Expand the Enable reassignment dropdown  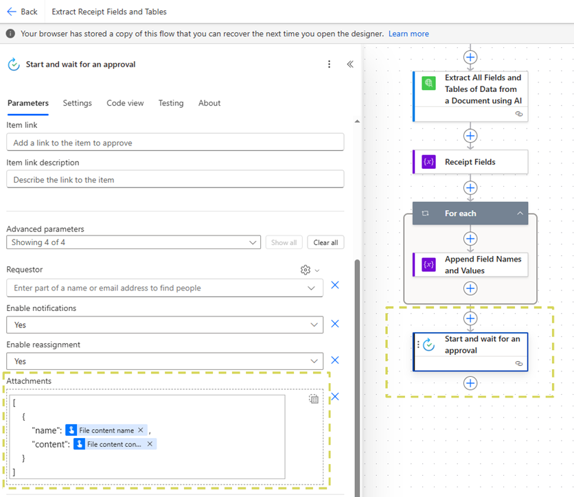click(x=314, y=361)
